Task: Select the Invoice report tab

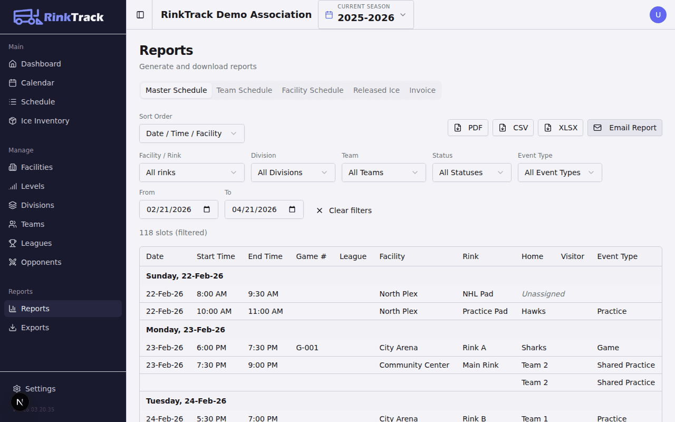Action: point(422,90)
